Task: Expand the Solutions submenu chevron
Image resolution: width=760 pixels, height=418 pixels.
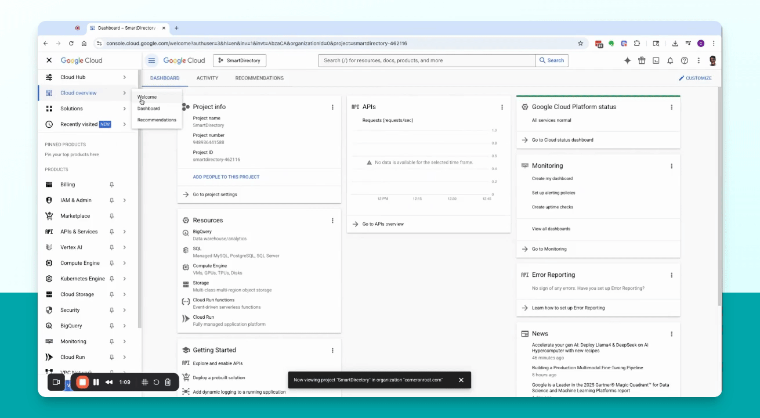Action: (124, 109)
